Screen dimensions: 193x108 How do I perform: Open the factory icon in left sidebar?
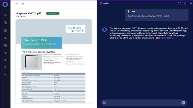(x=5, y=53)
